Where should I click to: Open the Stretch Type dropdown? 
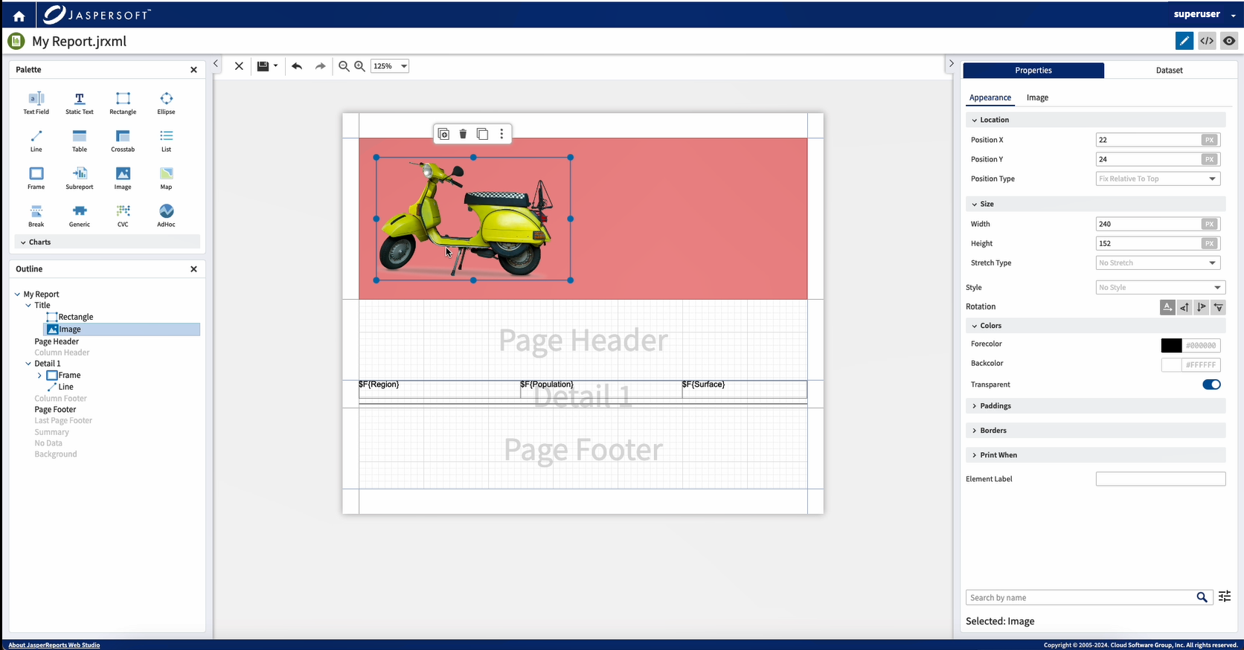[x=1158, y=263]
